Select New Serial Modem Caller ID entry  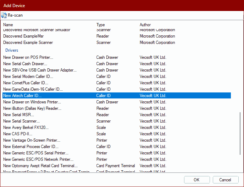pyautogui.click(x=28, y=76)
